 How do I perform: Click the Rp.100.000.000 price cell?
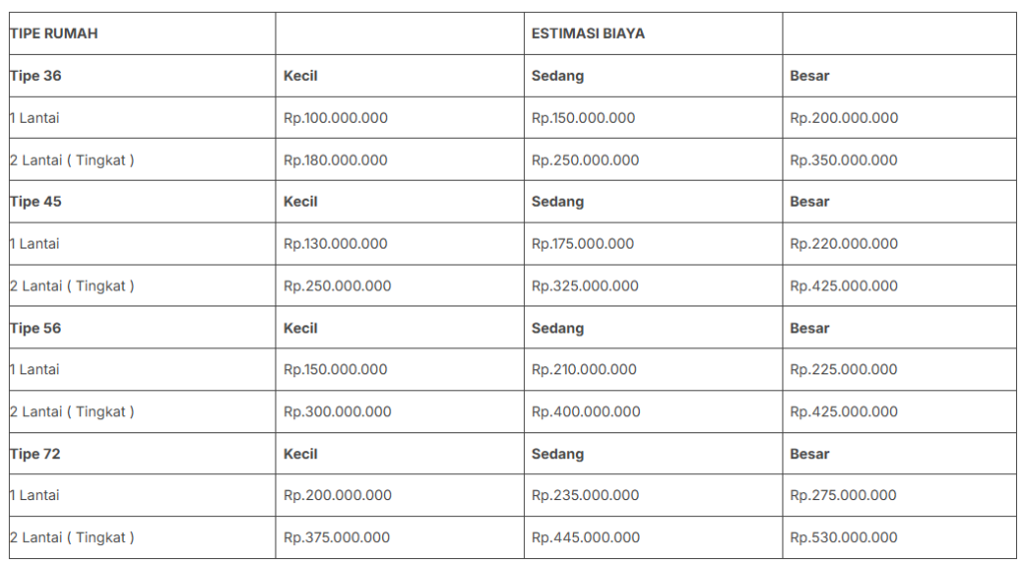[x=335, y=118]
